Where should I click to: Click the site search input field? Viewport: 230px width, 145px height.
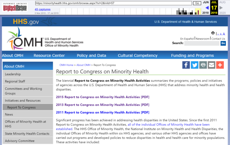coord(201,43)
